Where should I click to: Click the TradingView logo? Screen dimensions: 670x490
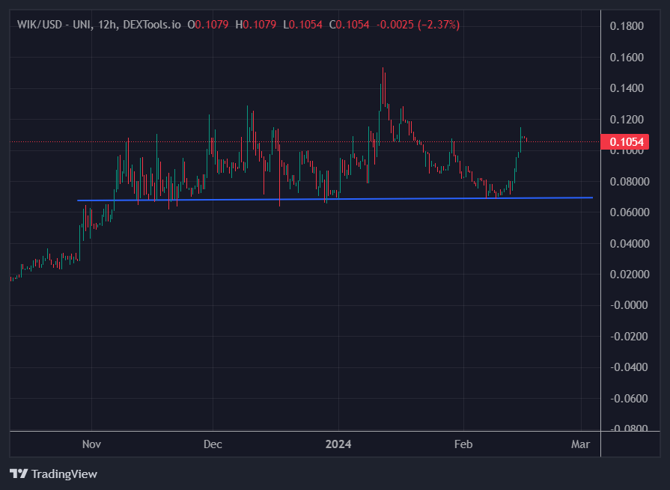click(53, 474)
